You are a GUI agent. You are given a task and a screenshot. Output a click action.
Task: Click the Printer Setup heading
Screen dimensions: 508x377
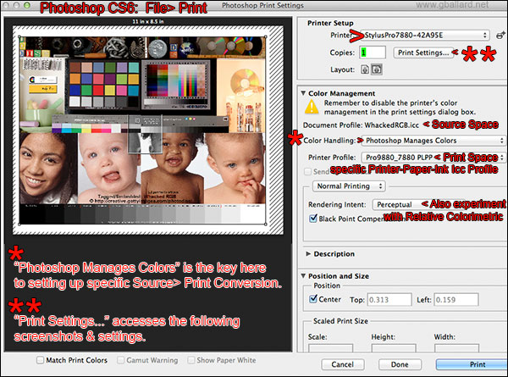[330, 23]
